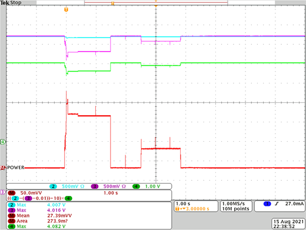Click the blue channel 1 trigger source badge
Screen dimensions: 306x230
[267, 204]
